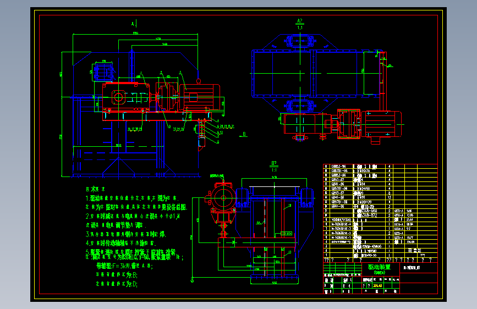The width and height of the screenshot is (477, 309).
Task: Click the B? view label above bottom view
Action: (274, 163)
